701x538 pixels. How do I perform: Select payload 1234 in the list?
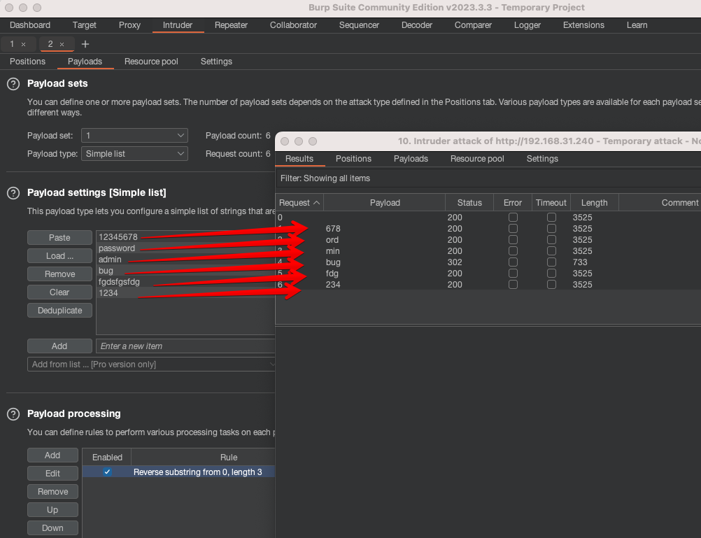coord(185,293)
